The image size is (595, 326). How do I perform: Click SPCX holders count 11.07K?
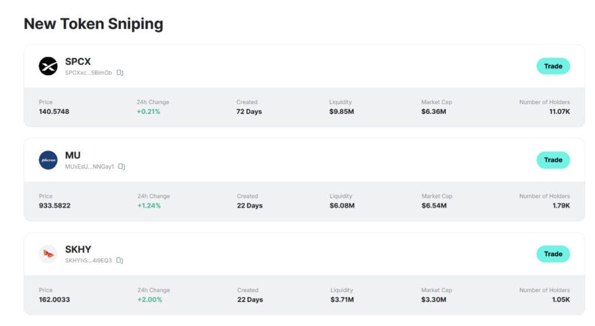560,112
